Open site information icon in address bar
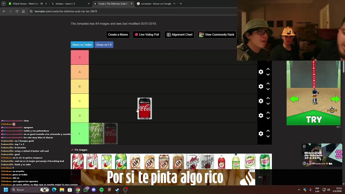Image resolution: width=345 pixels, height=194 pixels. 31,11
